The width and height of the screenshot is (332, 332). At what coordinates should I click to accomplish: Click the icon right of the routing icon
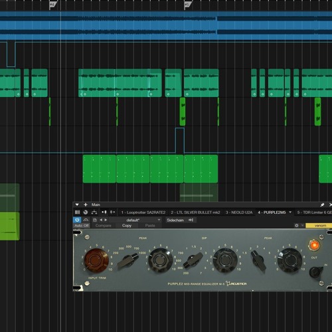click(104, 212)
